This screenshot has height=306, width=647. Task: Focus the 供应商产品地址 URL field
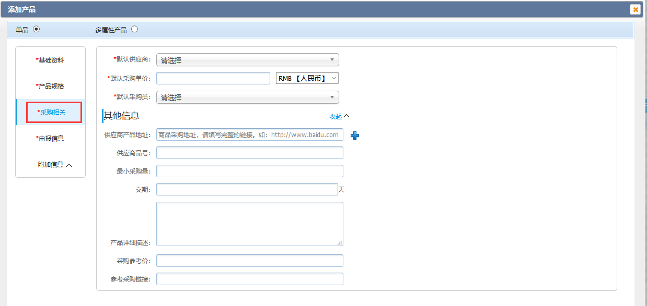point(249,134)
